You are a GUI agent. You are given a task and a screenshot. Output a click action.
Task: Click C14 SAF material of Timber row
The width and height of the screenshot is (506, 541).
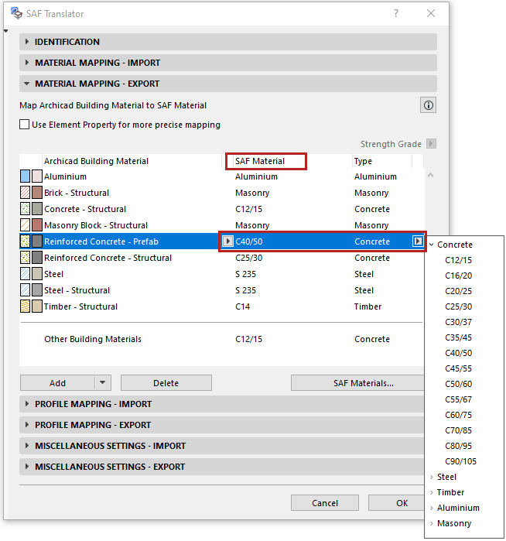point(242,306)
